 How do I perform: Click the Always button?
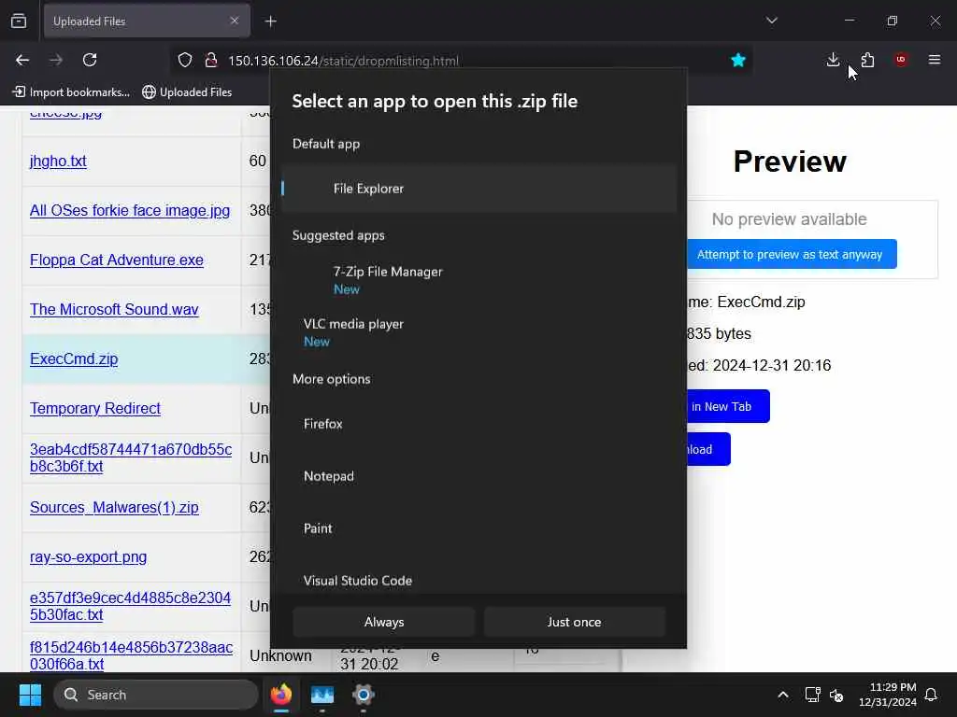[x=384, y=622]
